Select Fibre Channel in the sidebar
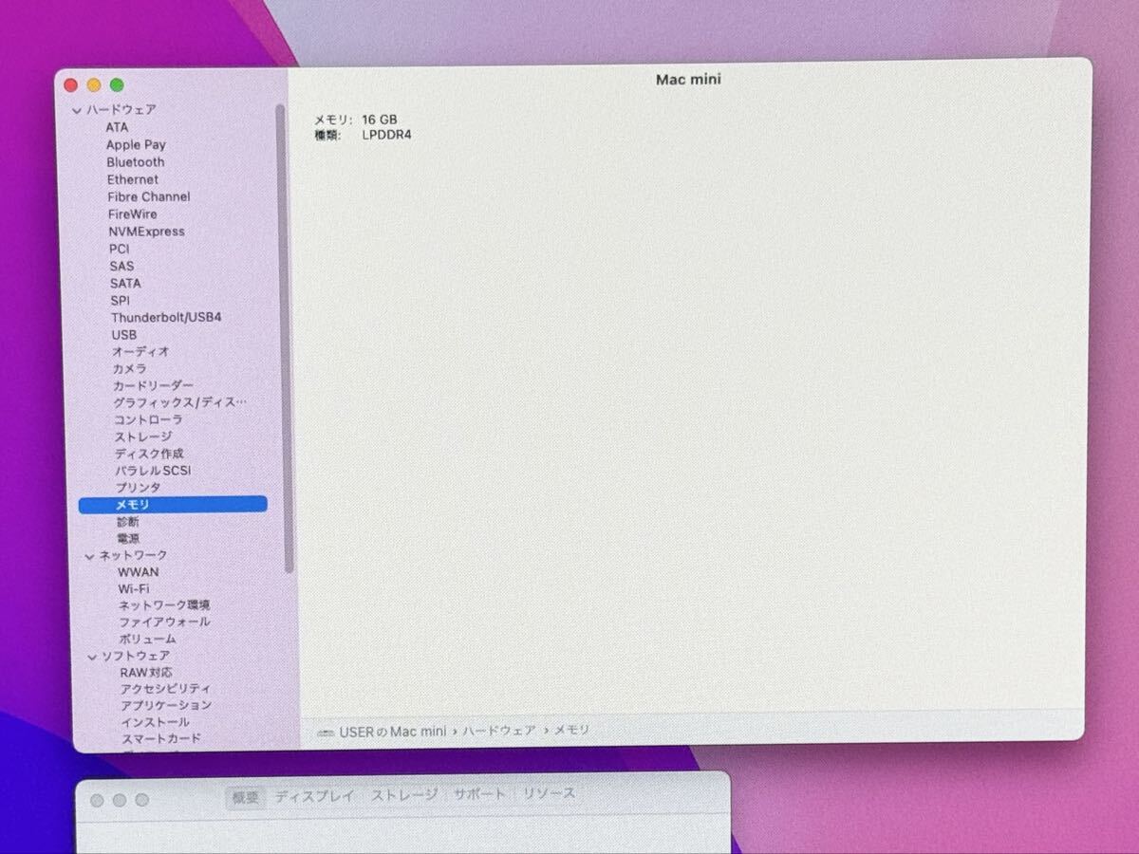 149,196
